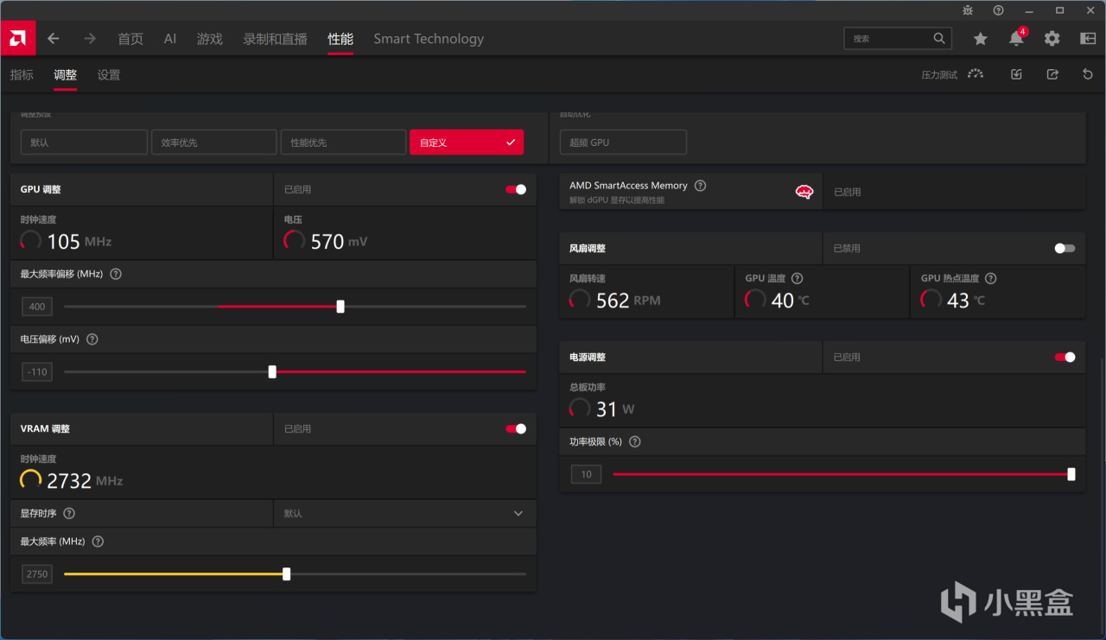
Task: Show help for GPU 温度
Action: (798, 278)
